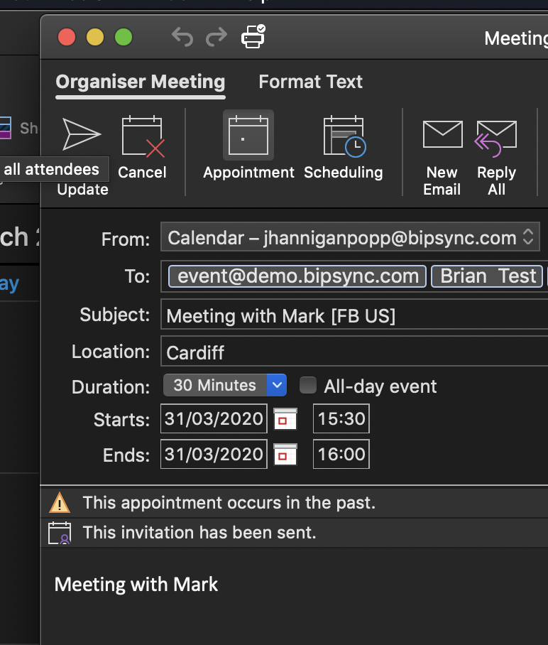Screen dimensions: 548x645
Task: Open the Scheduling view
Action: (x=344, y=136)
